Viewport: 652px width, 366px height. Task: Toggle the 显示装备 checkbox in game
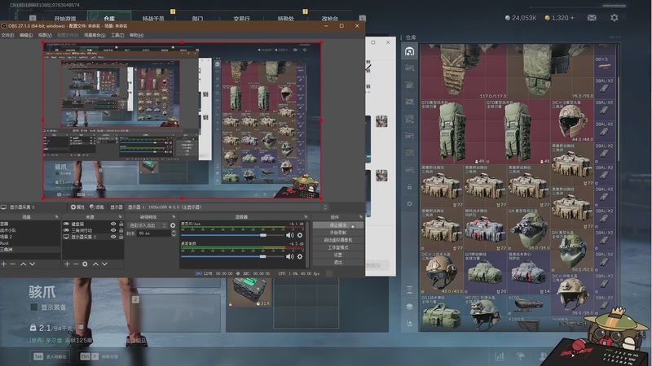[x=34, y=307]
